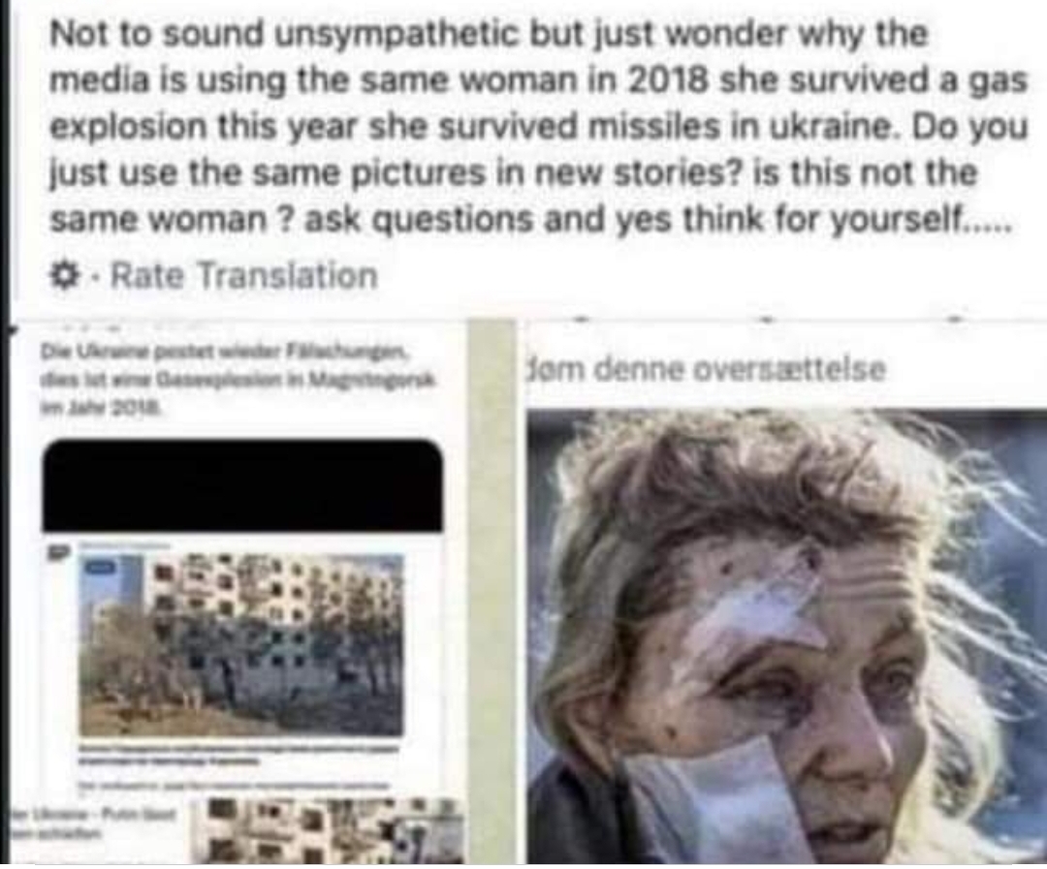The image size is (1047, 869).
Task: Open the Rate Translation link
Action: tap(243, 275)
